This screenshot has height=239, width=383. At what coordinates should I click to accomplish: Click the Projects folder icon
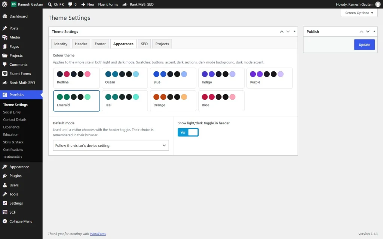[4, 55]
